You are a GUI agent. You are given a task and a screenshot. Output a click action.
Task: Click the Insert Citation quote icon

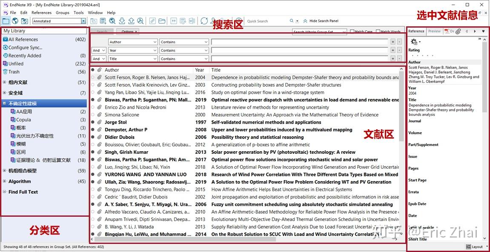click(x=173, y=21)
